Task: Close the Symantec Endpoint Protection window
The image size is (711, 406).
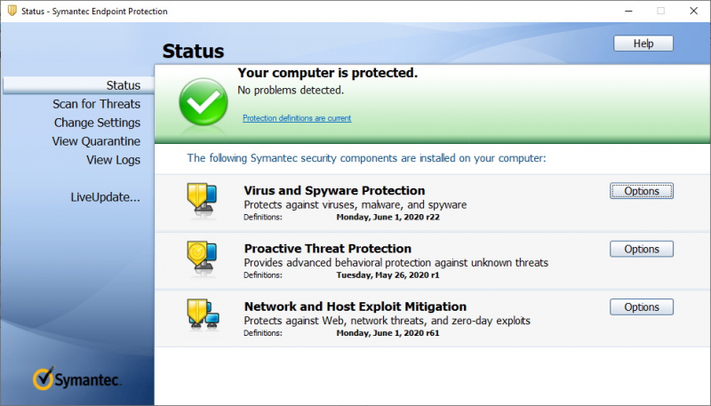Action: click(693, 11)
